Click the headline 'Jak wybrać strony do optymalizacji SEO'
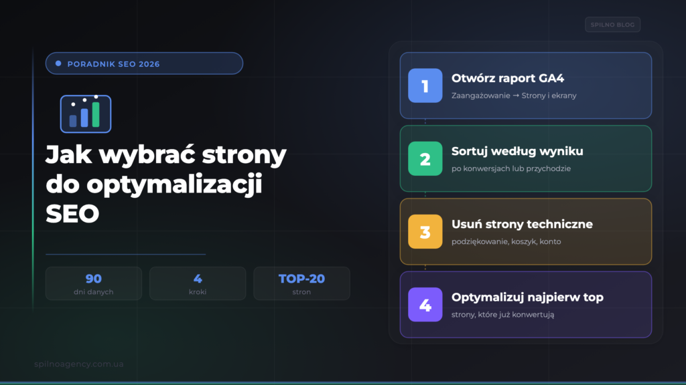 (166, 184)
